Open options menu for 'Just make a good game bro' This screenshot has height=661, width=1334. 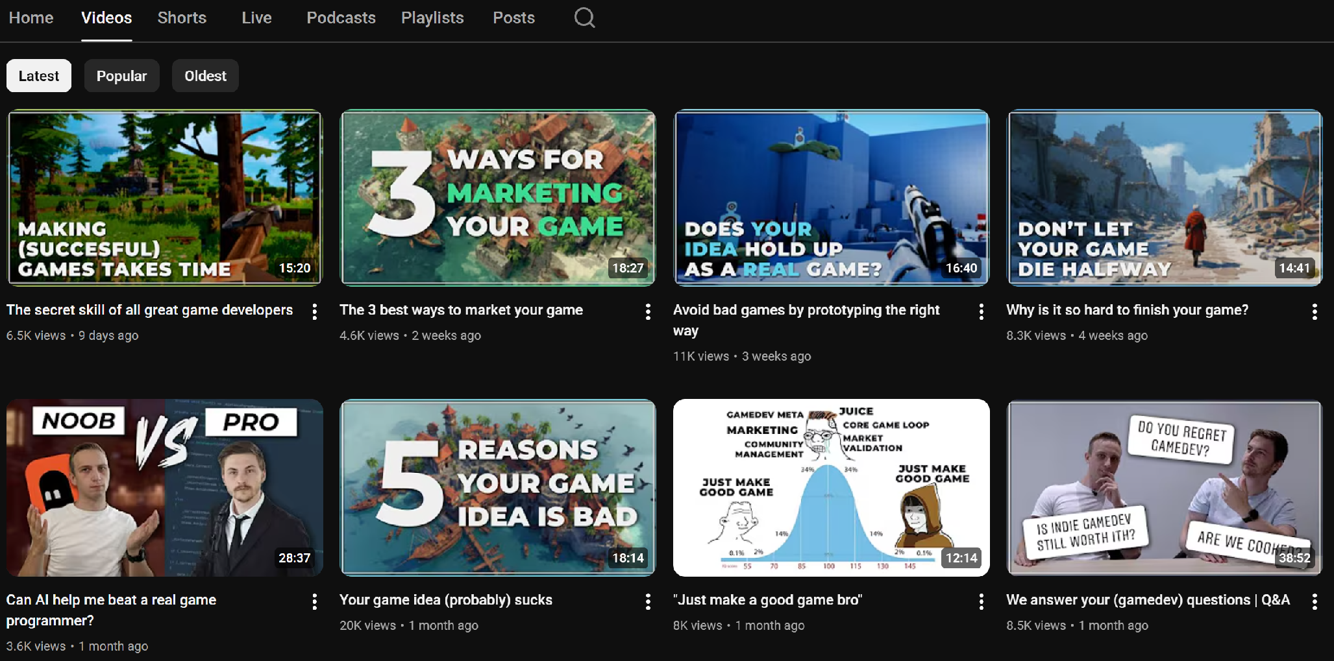click(982, 602)
